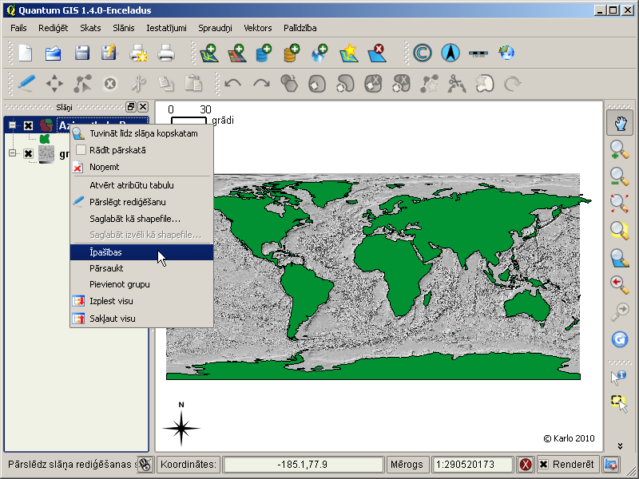Click Zoom to Selection icon
Image resolution: width=639 pixels, height=479 pixels.
pyautogui.click(x=620, y=230)
